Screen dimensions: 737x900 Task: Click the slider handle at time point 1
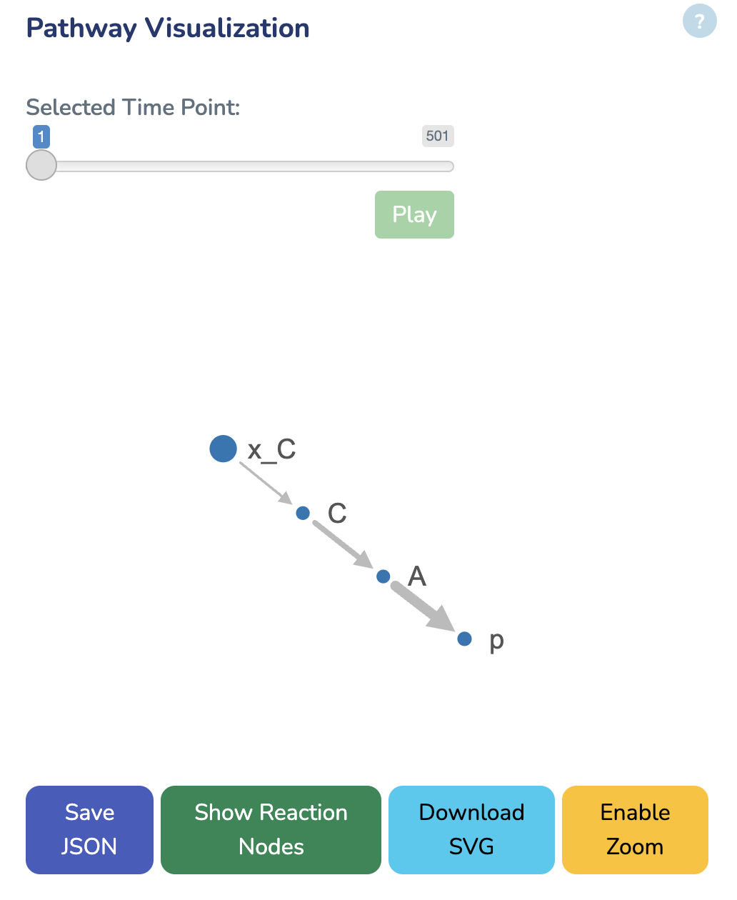click(41, 165)
